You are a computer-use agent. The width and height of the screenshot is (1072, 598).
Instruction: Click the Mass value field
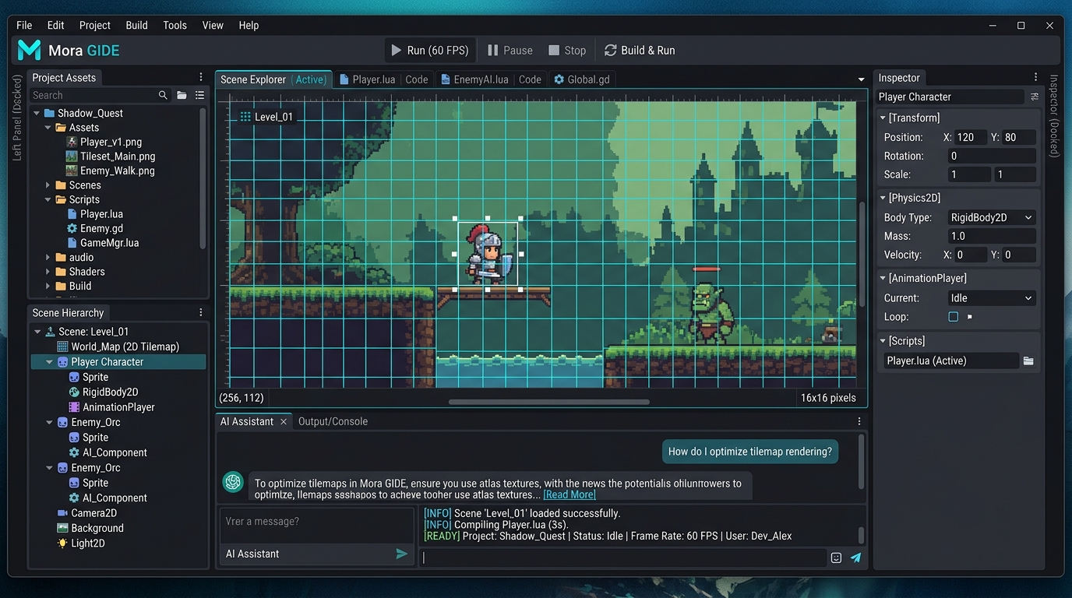(992, 236)
